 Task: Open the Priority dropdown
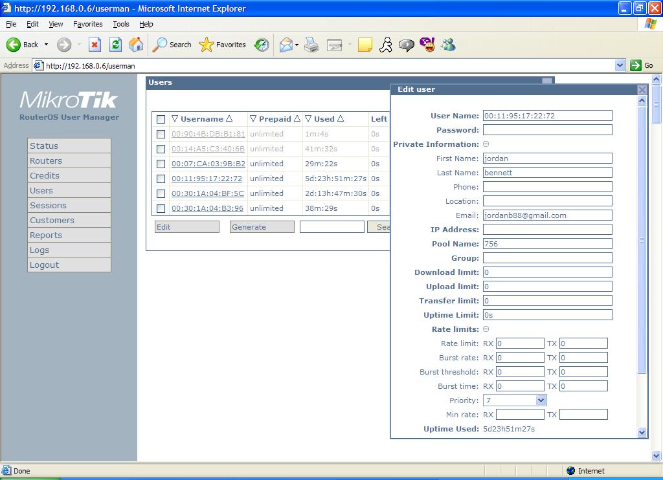(541, 400)
